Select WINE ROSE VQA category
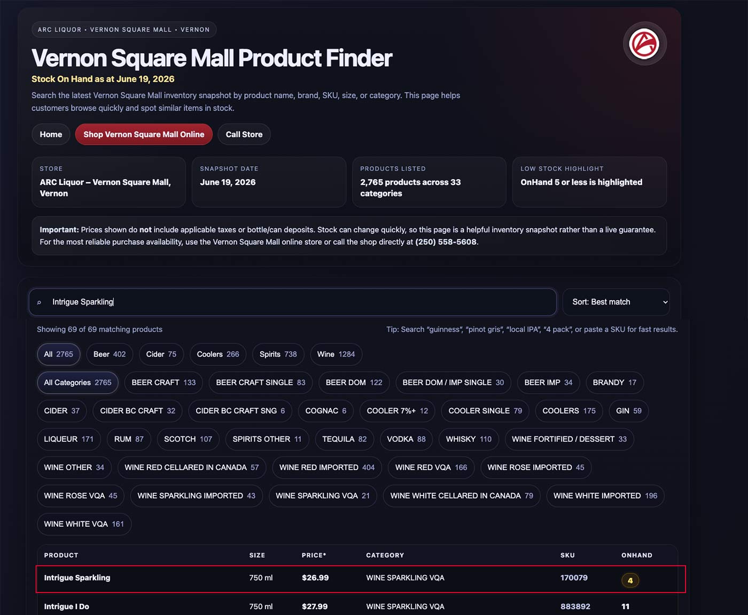The width and height of the screenshot is (748, 615). [81, 496]
